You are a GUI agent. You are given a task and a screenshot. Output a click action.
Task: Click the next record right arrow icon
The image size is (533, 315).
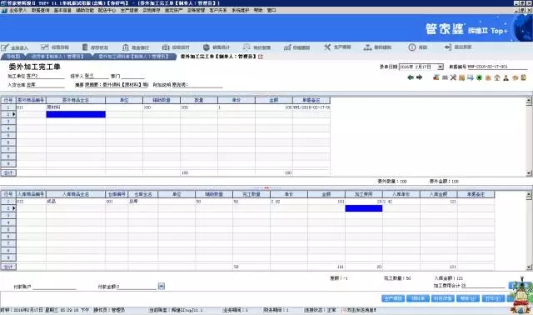click(x=420, y=77)
